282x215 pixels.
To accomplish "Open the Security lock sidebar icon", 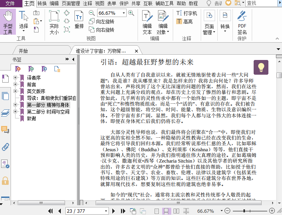I will point(5,181).
